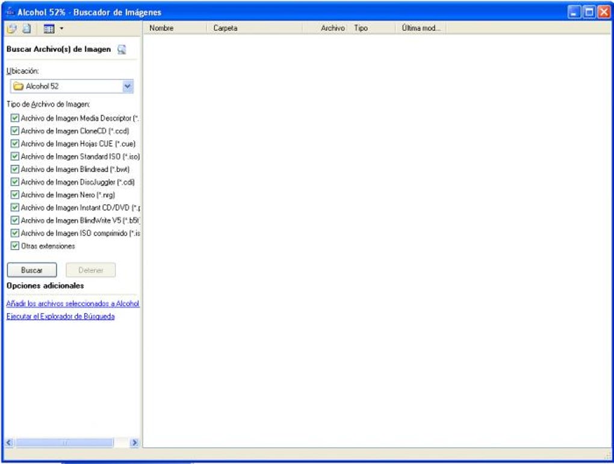
Task: Minimize the Buscador de Imágenes window
Action: (574, 12)
